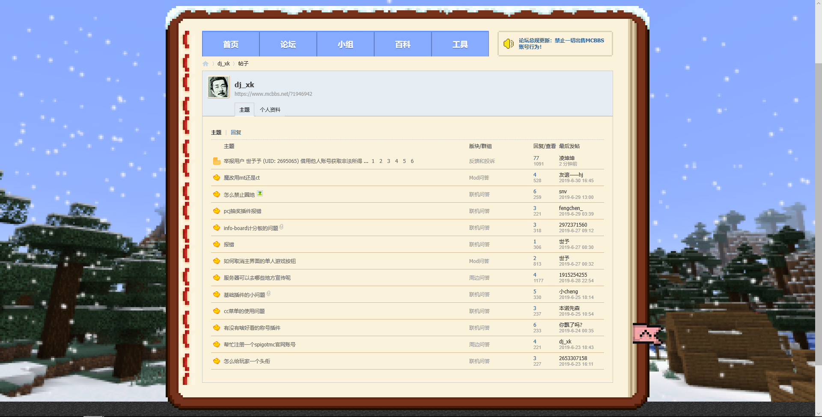Click the thread icon beside 有没有啥好看的称号插件
The image size is (822, 417).
tap(217, 328)
